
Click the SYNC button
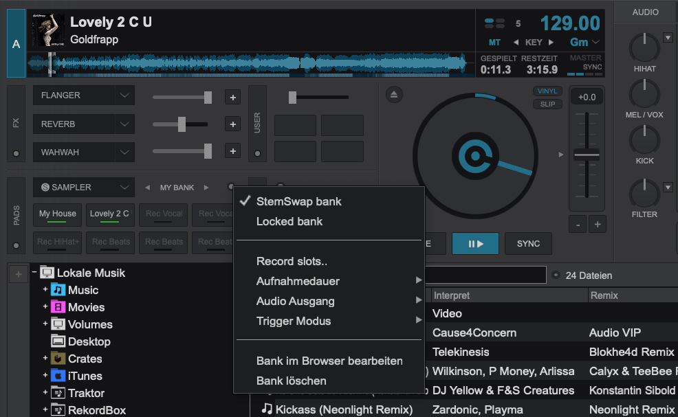(528, 243)
